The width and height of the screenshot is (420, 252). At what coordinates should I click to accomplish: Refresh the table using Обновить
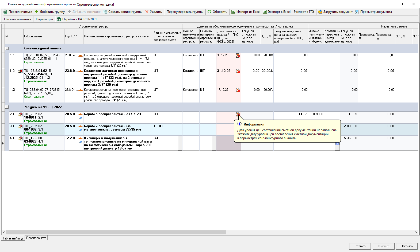[x=217, y=12]
